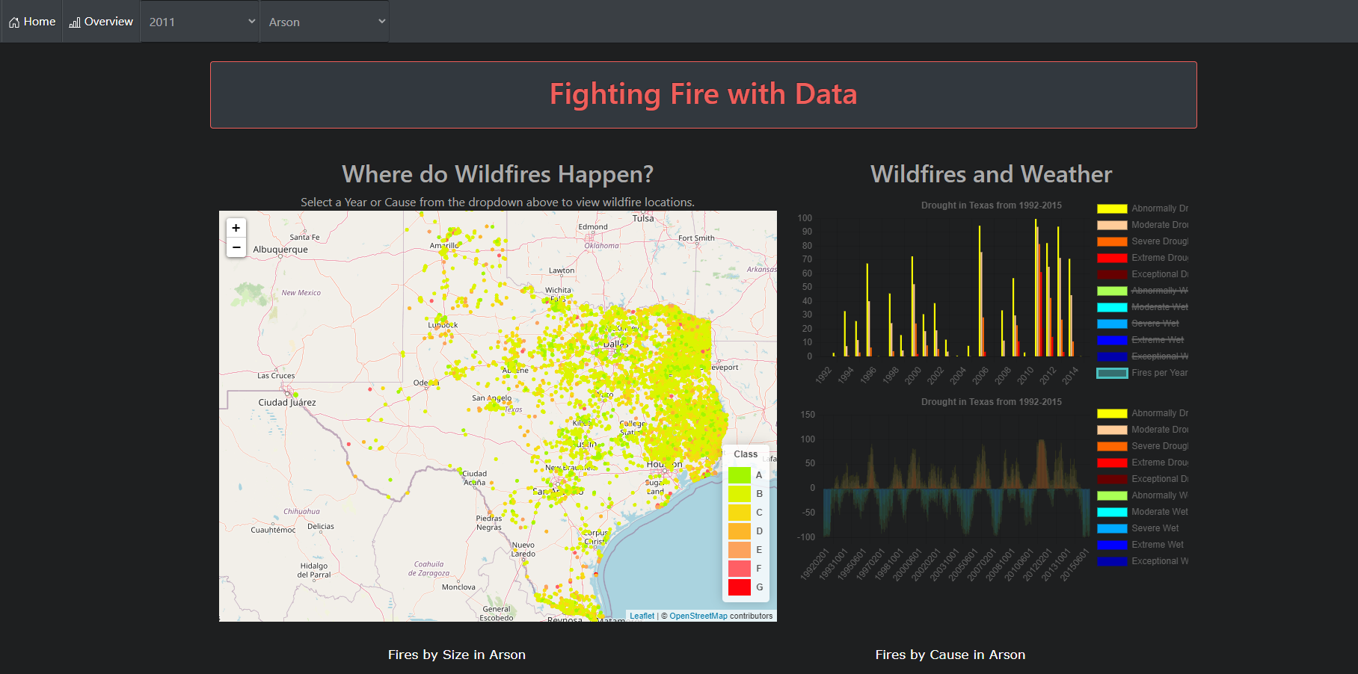Zoom in on the wildfire map

pyautogui.click(x=236, y=228)
